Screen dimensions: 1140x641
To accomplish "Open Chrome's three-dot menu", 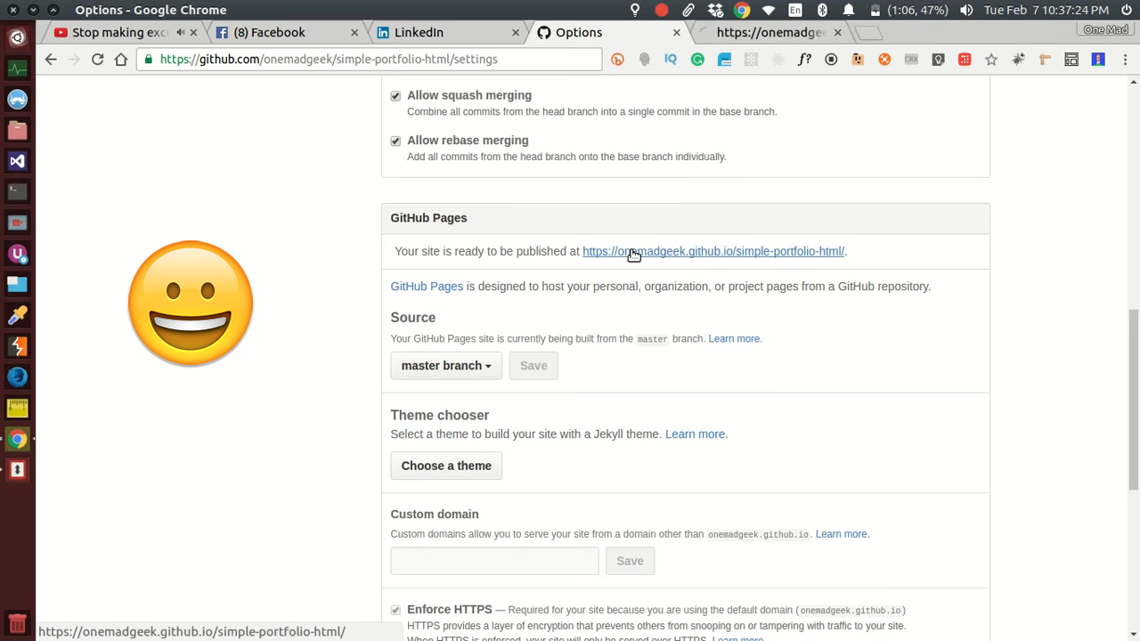I will coord(1126,59).
